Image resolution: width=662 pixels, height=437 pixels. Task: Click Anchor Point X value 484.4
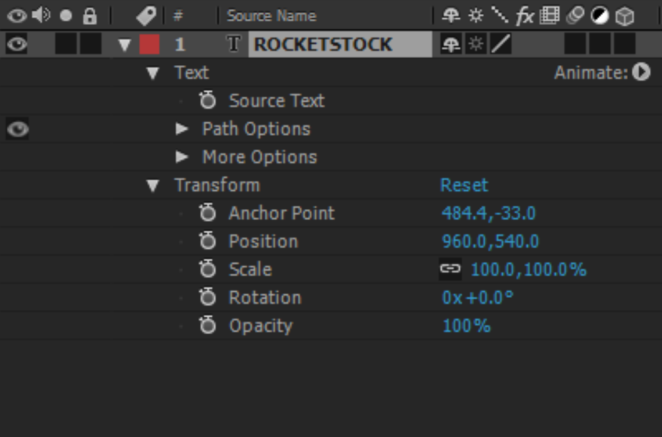[464, 213]
